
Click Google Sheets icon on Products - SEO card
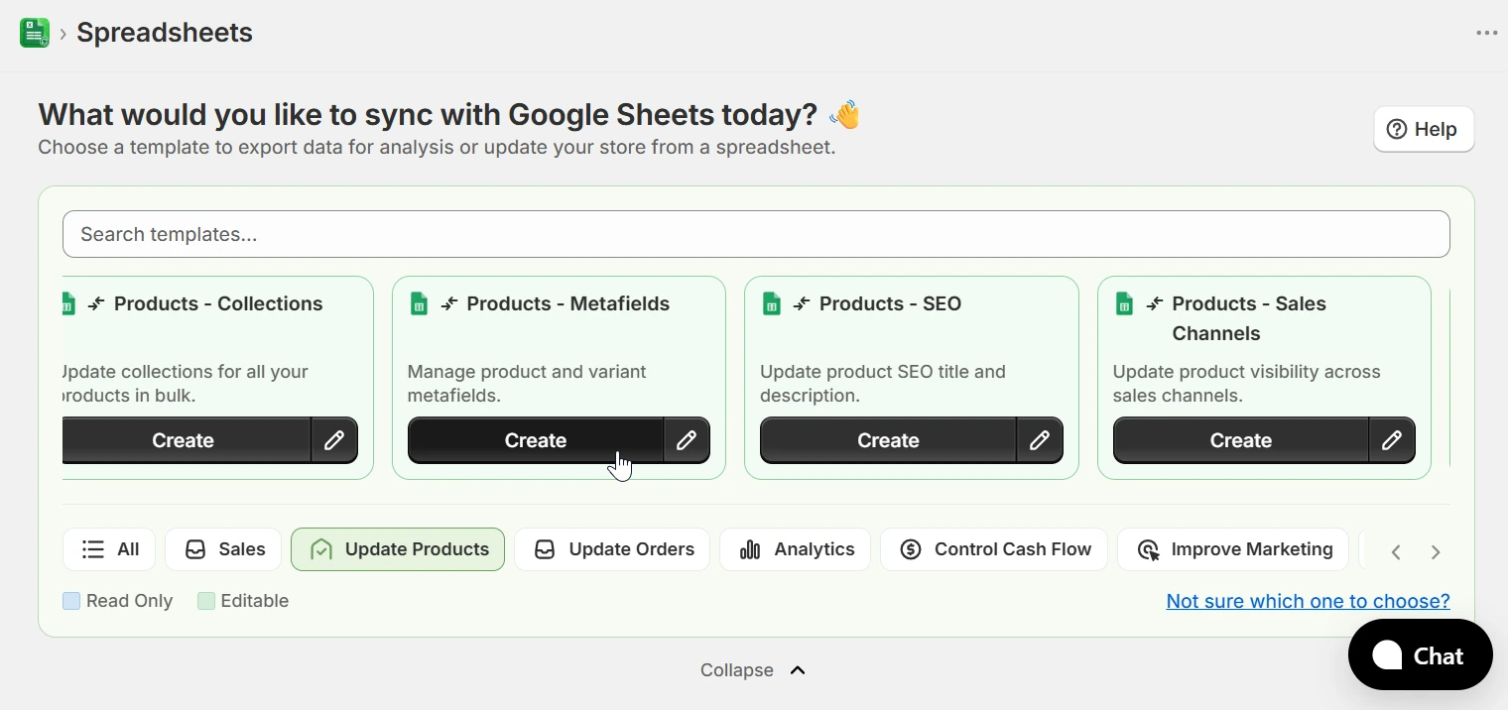tap(771, 303)
